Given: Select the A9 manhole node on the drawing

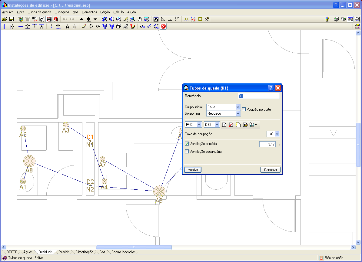Looking at the screenshot, I should coord(159,192).
